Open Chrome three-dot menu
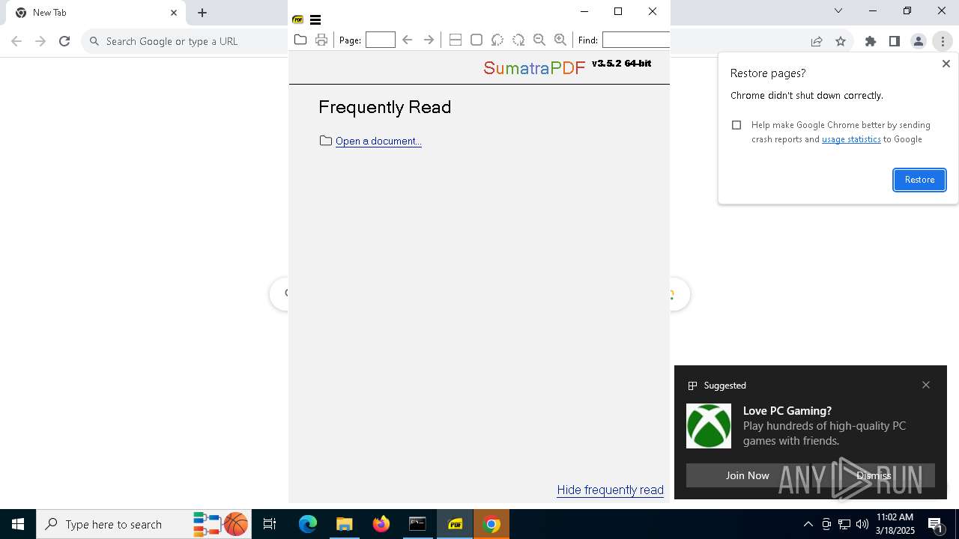The width and height of the screenshot is (959, 539). (x=943, y=41)
